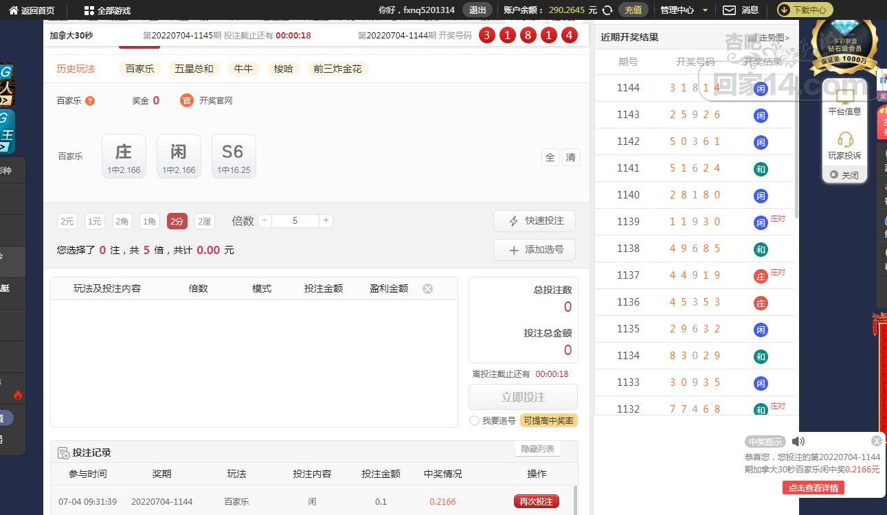The image size is (887, 515).
Task: Clear the bet list with the X icon
Action: [427, 289]
